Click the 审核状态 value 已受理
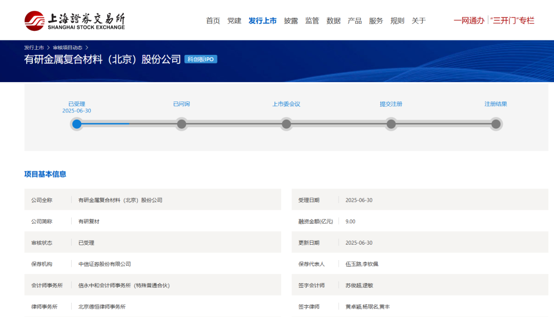 [x=86, y=243]
